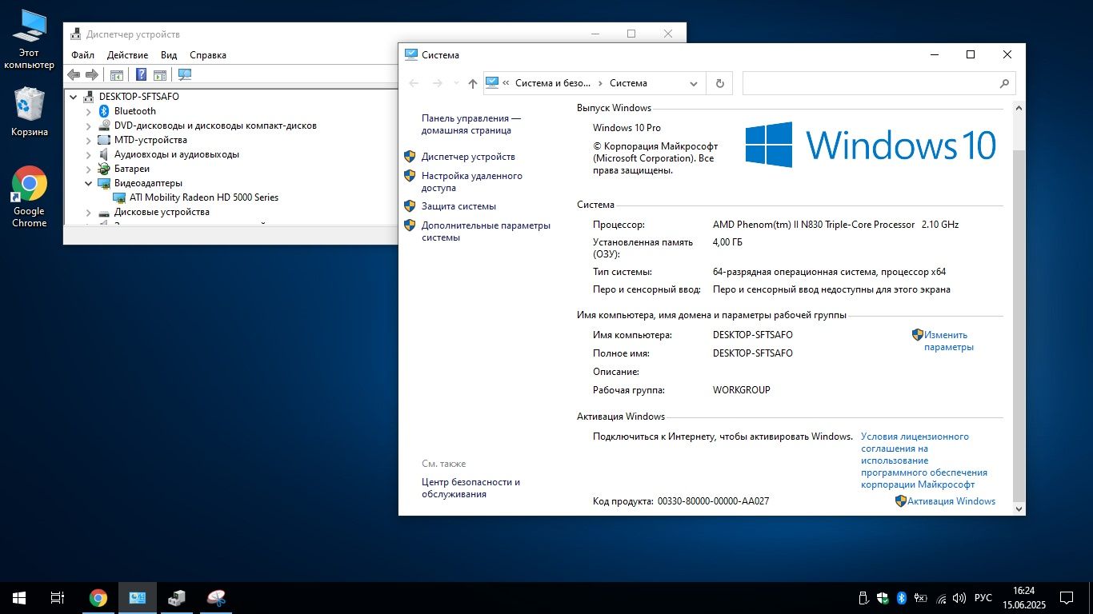Image resolution: width=1093 pixels, height=614 pixels.
Task: Collapse the DESKTOP-SFTSAFO root node
Action: (x=74, y=97)
